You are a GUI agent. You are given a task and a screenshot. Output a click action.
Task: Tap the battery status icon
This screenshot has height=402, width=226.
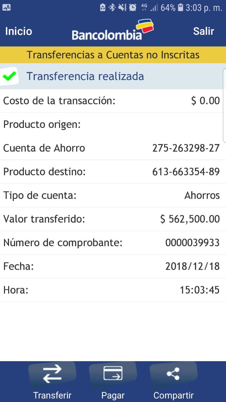coord(180,8)
